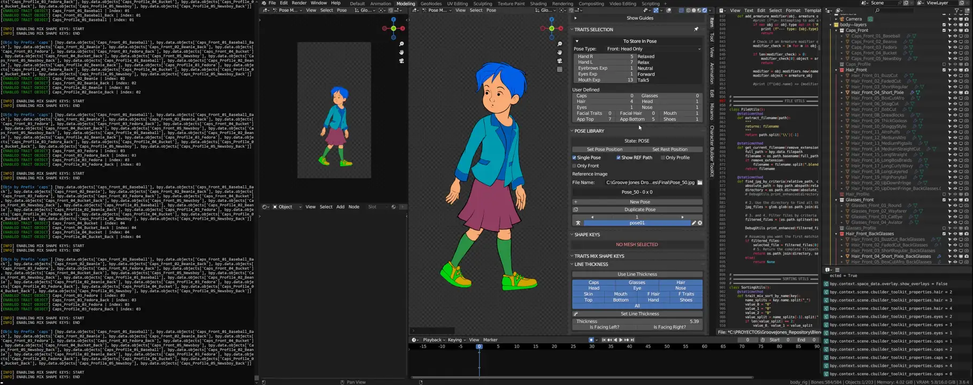Adjust the App Top value slider

[594, 119]
